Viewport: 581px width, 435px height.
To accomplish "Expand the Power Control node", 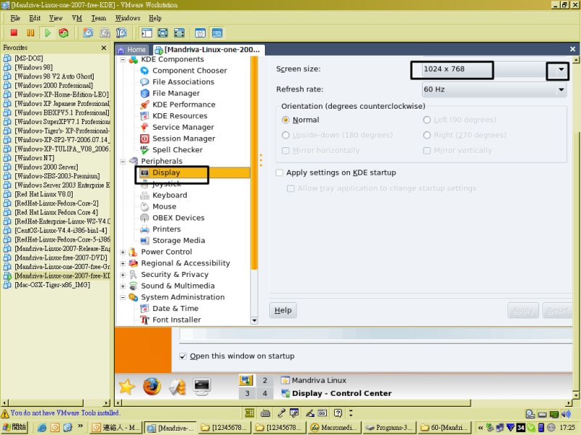I will (123, 252).
